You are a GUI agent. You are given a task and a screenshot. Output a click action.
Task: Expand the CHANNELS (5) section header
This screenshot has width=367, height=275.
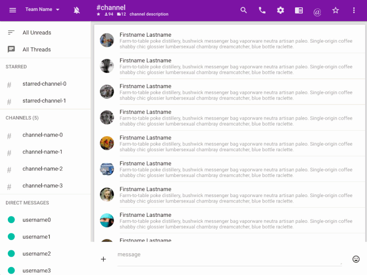[22, 118]
